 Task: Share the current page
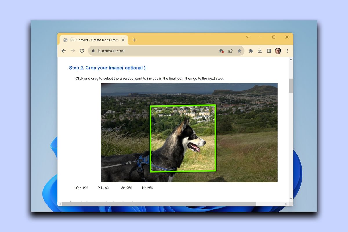click(230, 51)
